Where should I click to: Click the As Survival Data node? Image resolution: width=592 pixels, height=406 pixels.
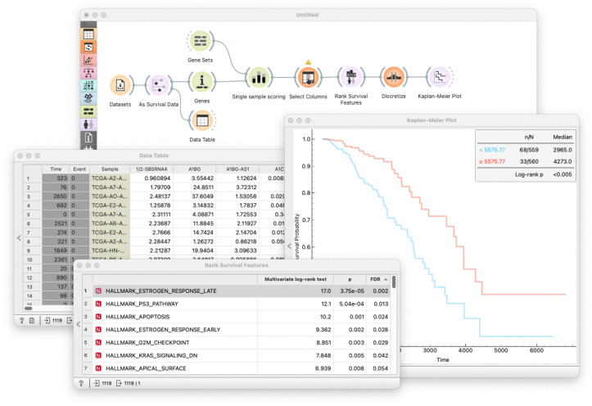158,85
